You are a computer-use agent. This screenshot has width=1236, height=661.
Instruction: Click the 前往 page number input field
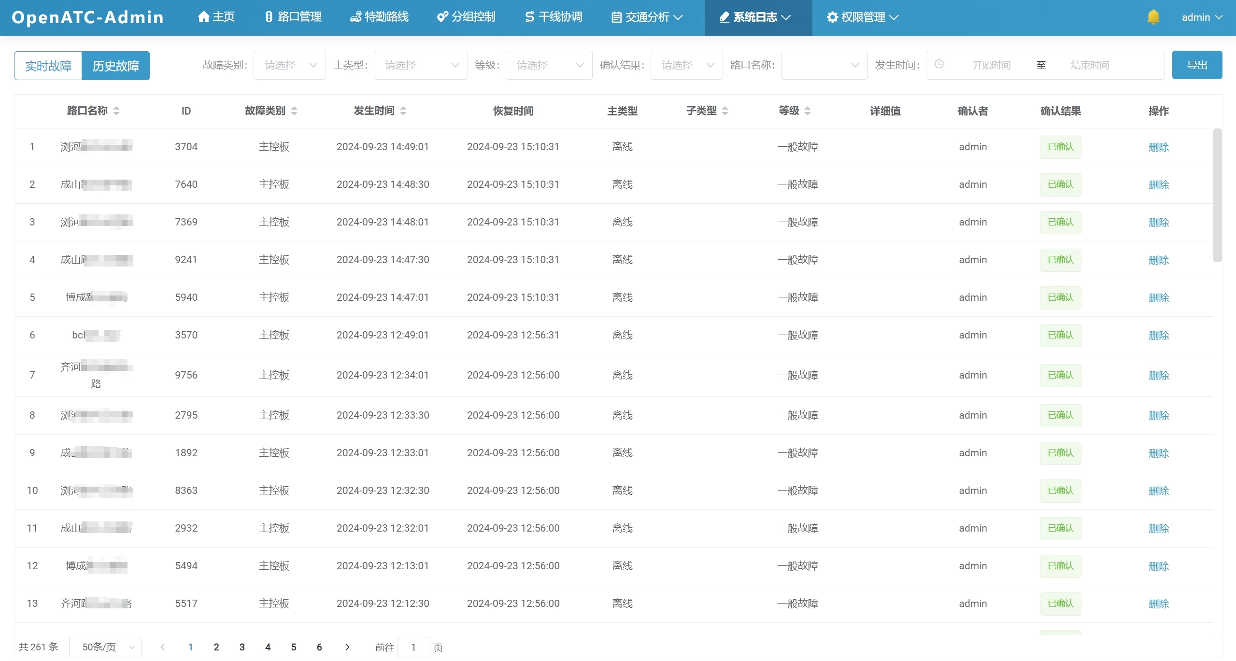tap(413, 647)
